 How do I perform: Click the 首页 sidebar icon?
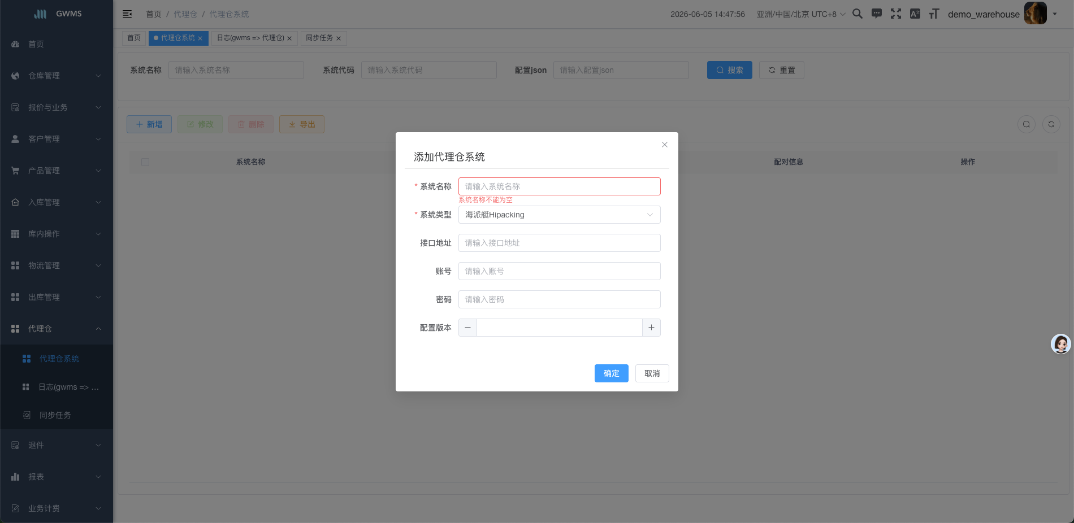(15, 44)
